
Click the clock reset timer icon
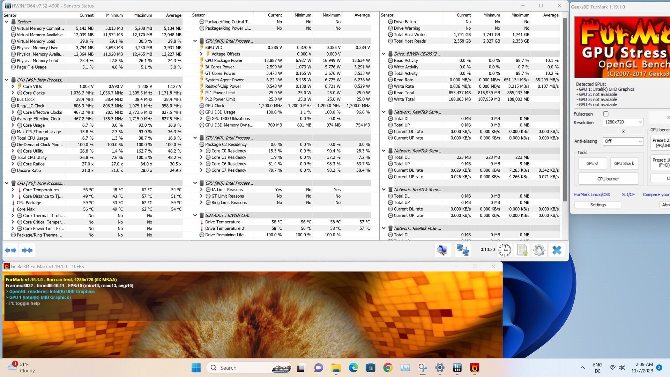[505, 250]
